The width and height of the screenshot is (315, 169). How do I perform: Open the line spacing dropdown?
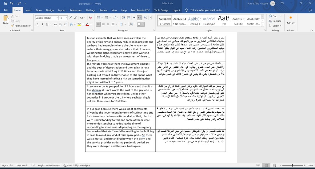123,24
